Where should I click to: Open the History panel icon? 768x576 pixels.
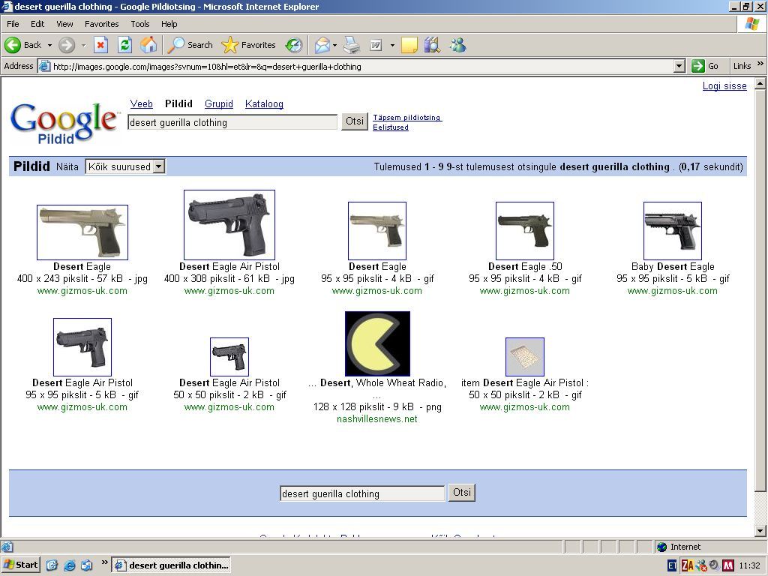pyautogui.click(x=294, y=45)
